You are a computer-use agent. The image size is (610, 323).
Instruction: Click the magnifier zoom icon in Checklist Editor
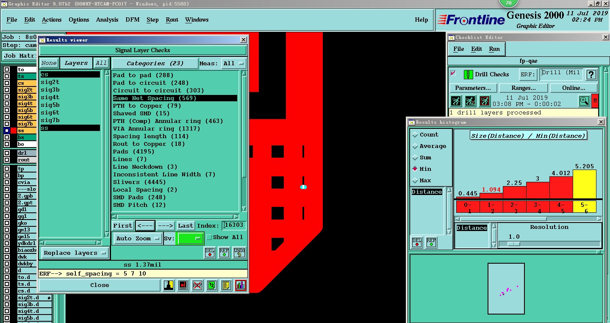coord(584,101)
